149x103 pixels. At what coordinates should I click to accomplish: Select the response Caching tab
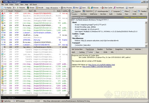pos(82,52)
